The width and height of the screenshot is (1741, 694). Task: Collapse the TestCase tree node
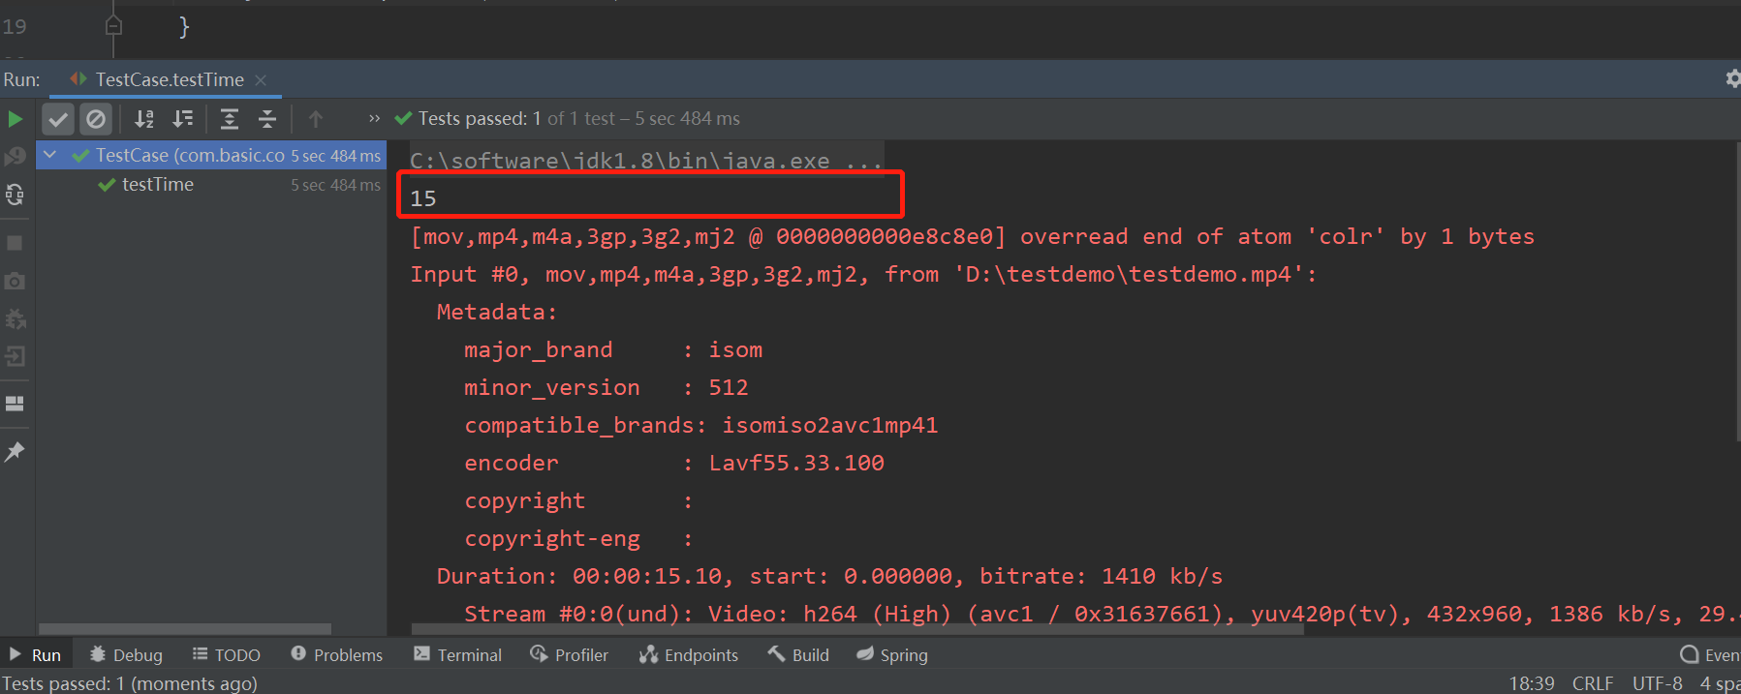(49, 155)
